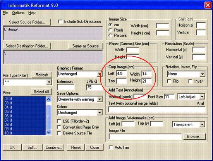Click Select Destination Folder button
Image resolution: width=213 pixels, height=161 pixels.
[x=27, y=46]
